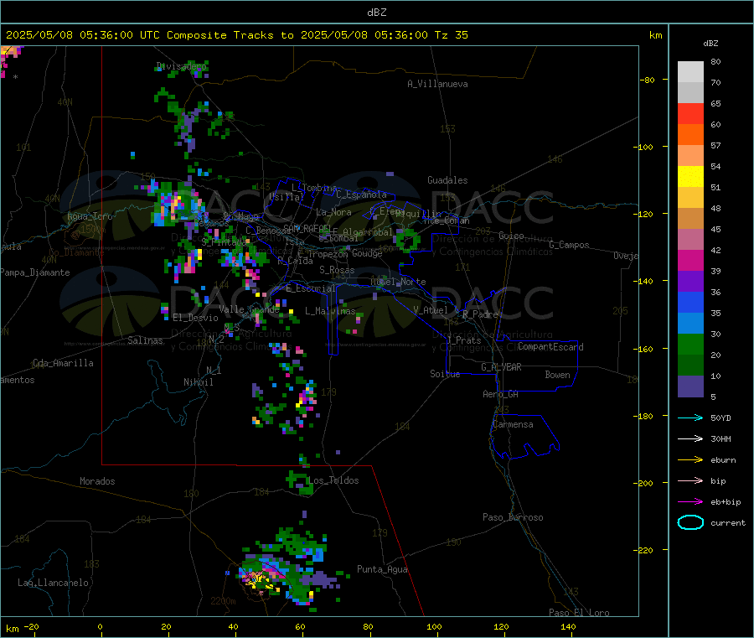The width and height of the screenshot is (754, 638).
Task: Select the 35-36 dBZ blue color swatch
Action: (x=690, y=302)
